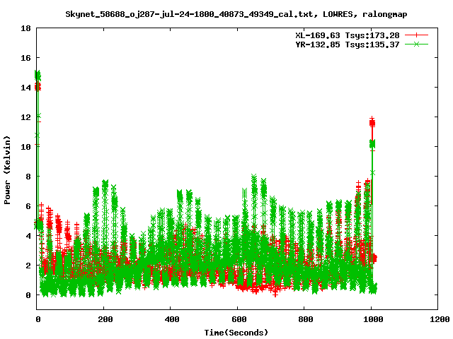
Task: Click the x-axis tick label 1000
Action: coord(373,319)
